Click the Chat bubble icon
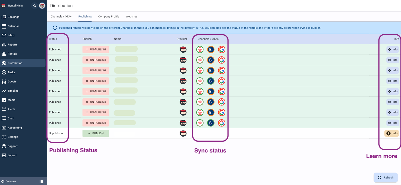This screenshot has width=401, height=185. [x=4, y=118]
